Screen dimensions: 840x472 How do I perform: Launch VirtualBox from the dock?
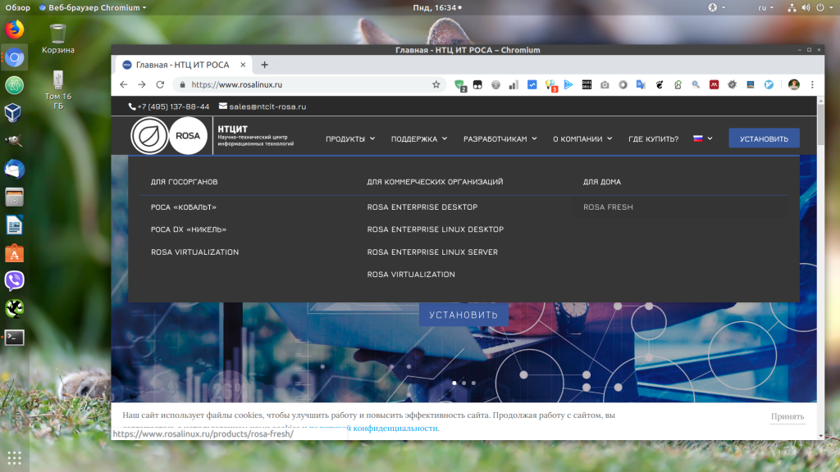click(x=14, y=112)
